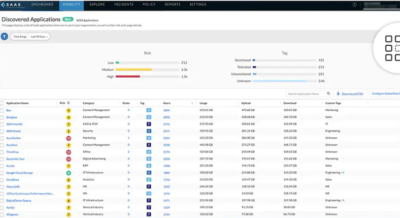Click risk badge 5 for AWS Shield
Image resolution: width=400 pixels, height=218 pixels.
click(x=68, y=131)
